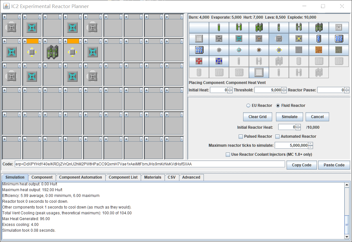Screen dimensions: 352x242
Task: Select the basic Heat Vent in palette
Action: pyautogui.click(x=219, y=39)
